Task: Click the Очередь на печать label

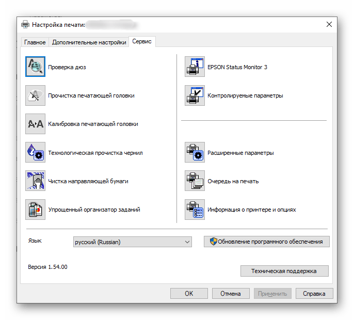Action: click(233, 181)
